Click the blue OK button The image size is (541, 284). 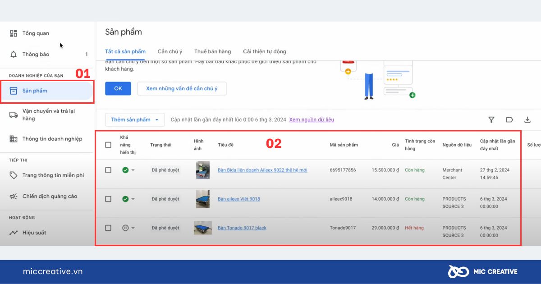click(x=118, y=88)
